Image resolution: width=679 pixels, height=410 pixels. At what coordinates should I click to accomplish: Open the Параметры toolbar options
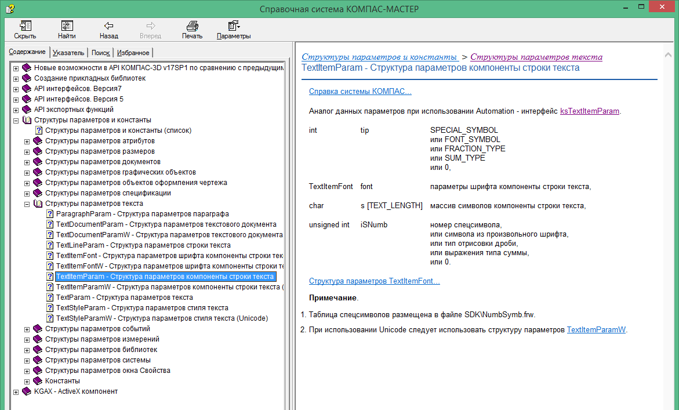pyautogui.click(x=234, y=26)
